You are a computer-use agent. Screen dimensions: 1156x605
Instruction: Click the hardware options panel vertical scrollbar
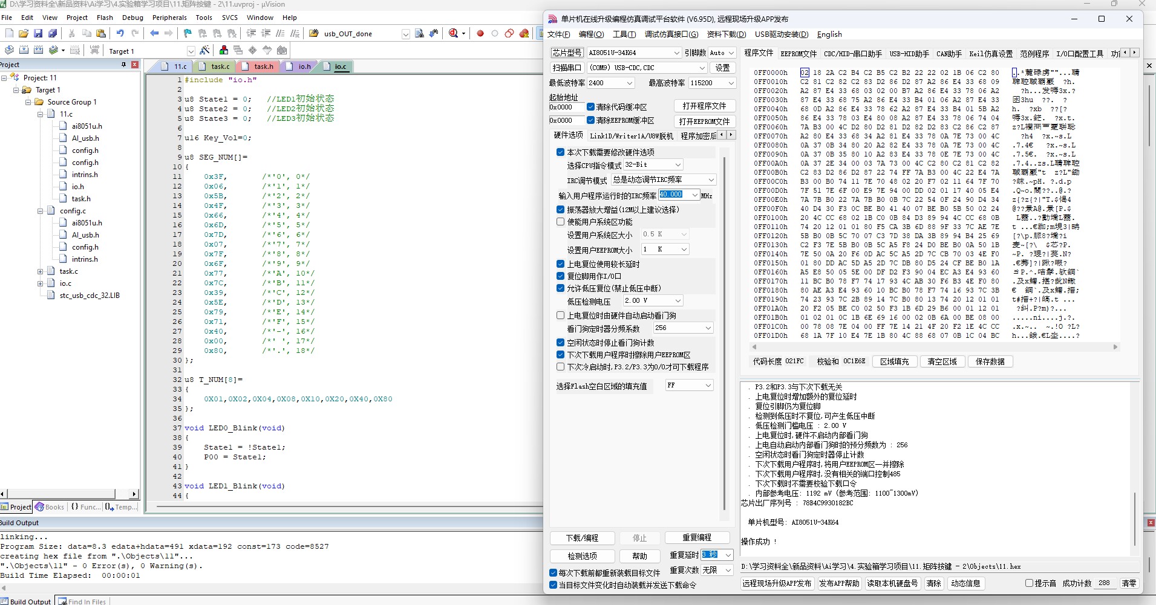724,332
